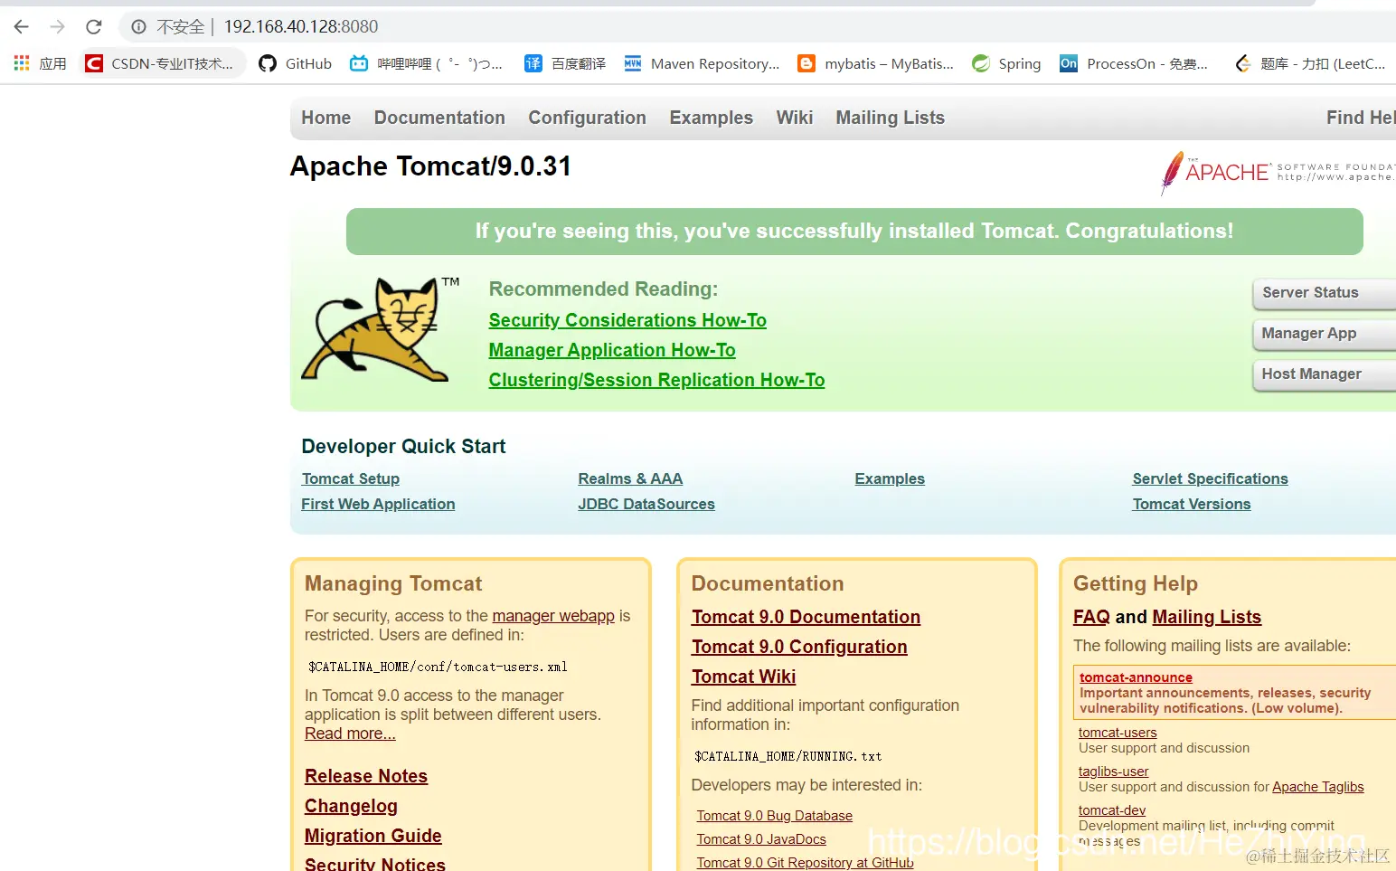The width and height of the screenshot is (1396, 871).
Task: Open the Examples quick start link
Action: pyautogui.click(x=890, y=478)
